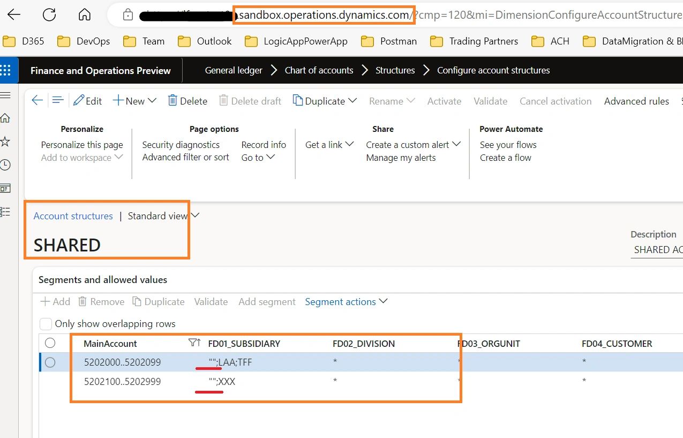Open the MainAccount column filter icon
The height and width of the screenshot is (438, 683).
coord(192,343)
